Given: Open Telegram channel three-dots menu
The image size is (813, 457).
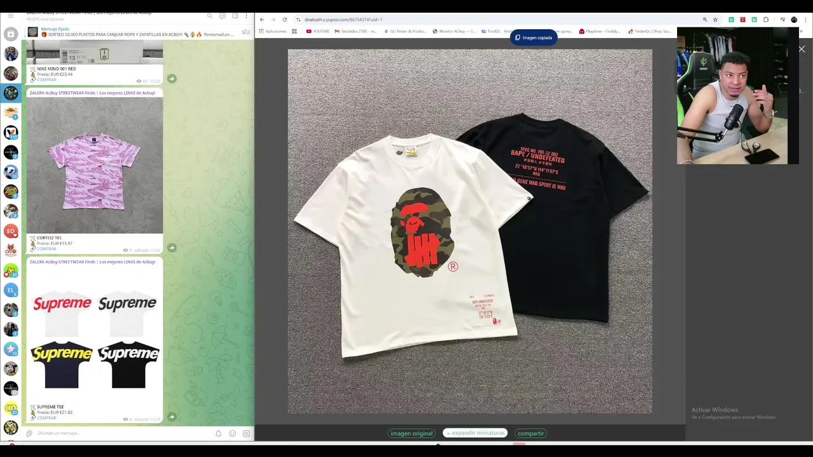Looking at the screenshot, I should coord(246,15).
